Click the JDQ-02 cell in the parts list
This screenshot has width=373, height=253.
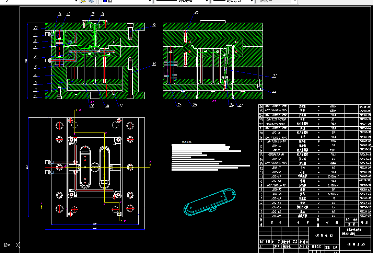point(276,211)
